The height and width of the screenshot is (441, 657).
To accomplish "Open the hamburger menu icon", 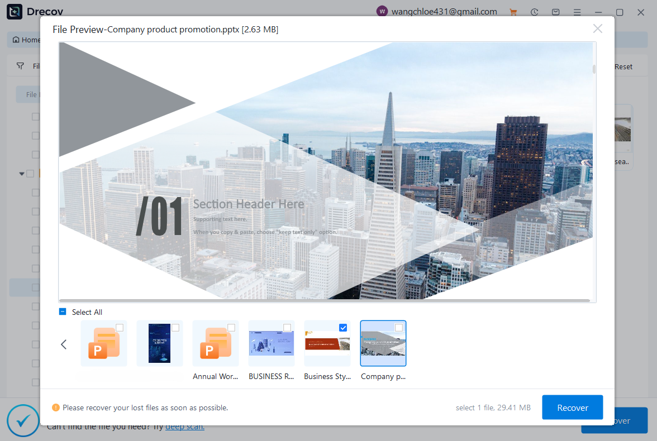I will pyautogui.click(x=577, y=12).
